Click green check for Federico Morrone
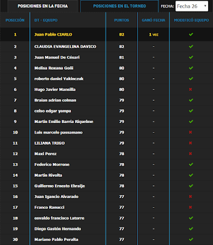Screen dimensions: 213x245 191,165
